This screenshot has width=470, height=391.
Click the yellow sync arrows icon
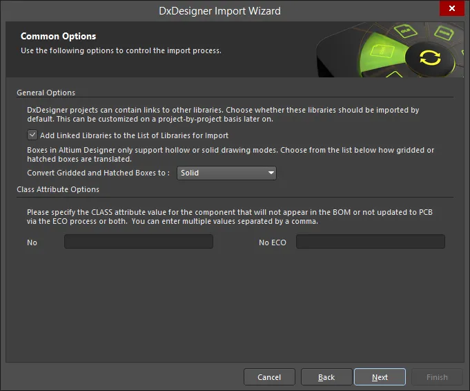[430, 57]
